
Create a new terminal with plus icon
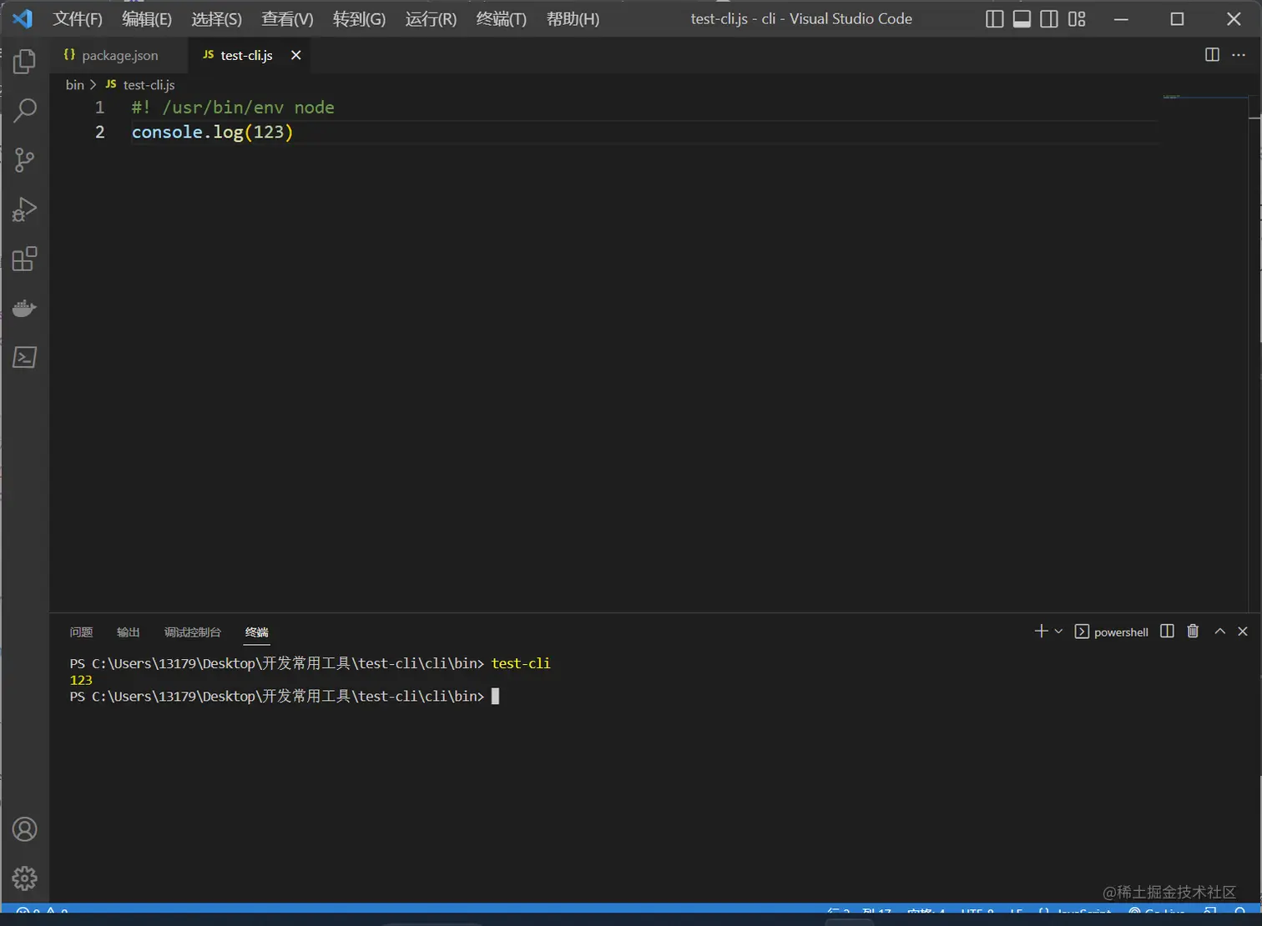[1041, 632]
